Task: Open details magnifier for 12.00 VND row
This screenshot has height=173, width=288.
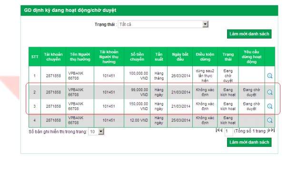Action: click(269, 120)
